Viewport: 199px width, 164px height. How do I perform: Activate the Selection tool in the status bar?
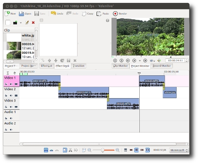coord(65,150)
